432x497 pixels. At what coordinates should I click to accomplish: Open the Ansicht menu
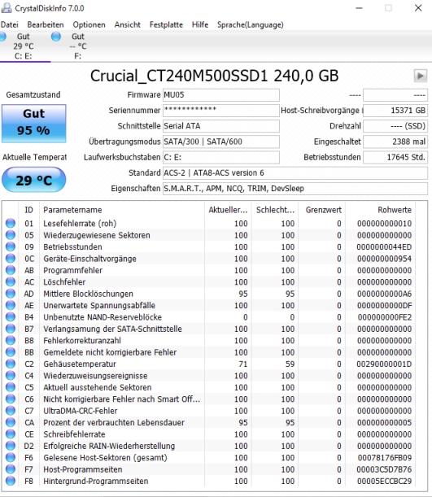[x=128, y=24]
